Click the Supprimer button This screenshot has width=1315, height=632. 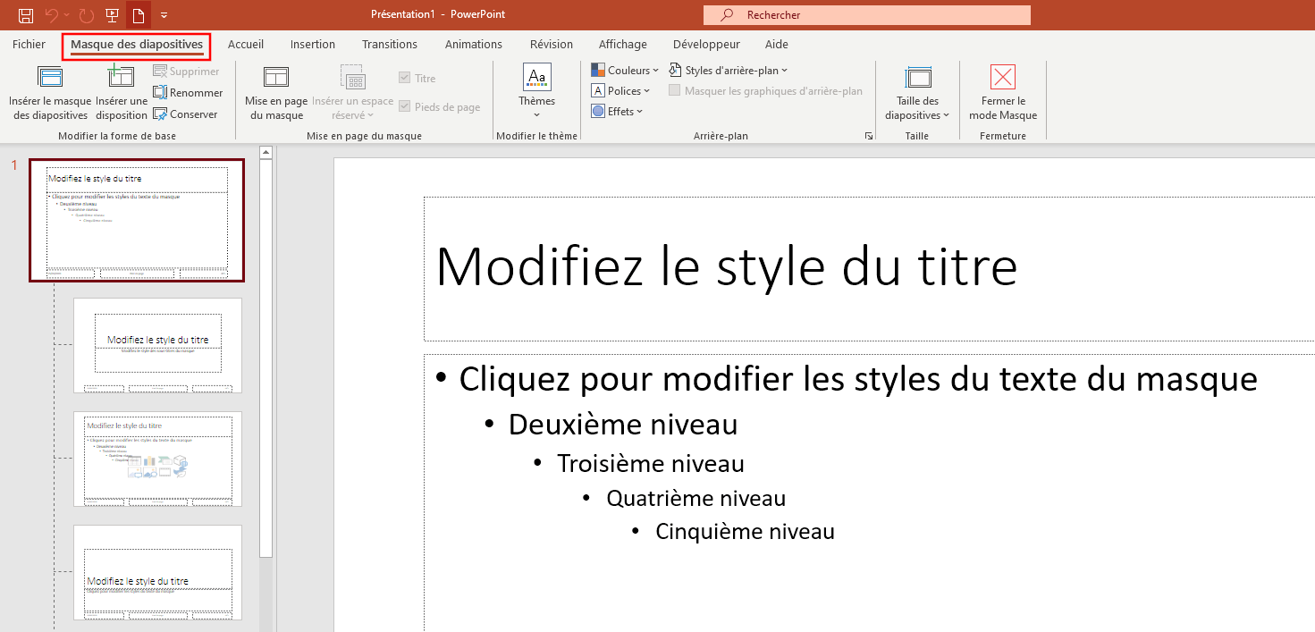186,72
